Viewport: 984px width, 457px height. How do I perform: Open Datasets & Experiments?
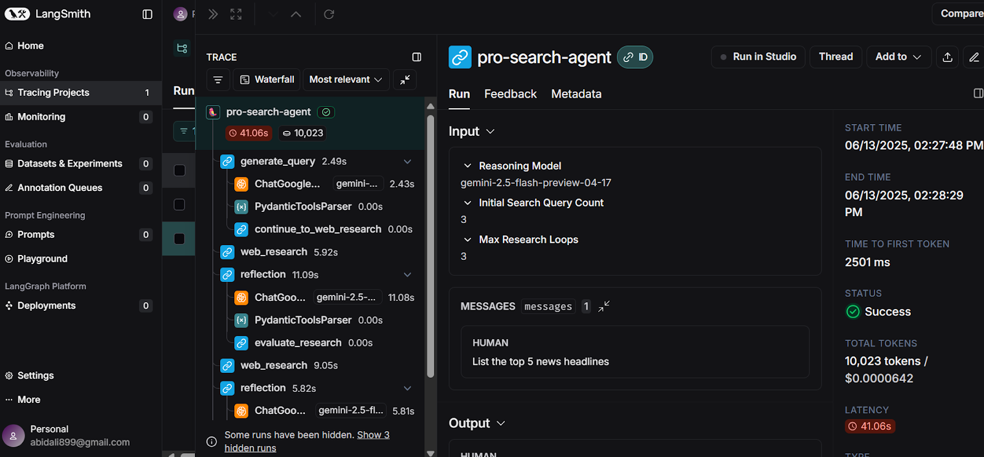81,163
